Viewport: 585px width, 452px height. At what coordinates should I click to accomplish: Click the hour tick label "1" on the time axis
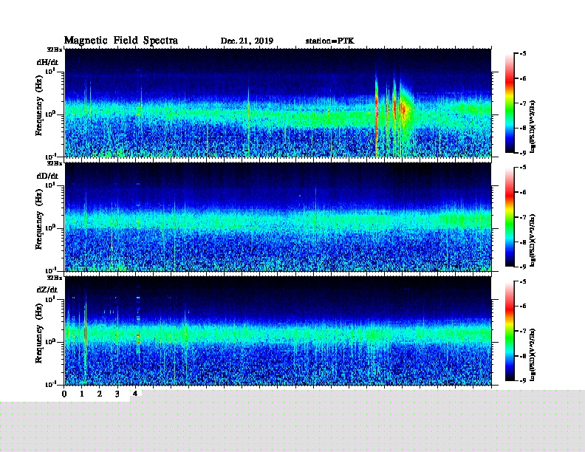pyautogui.click(x=82, y=394)
